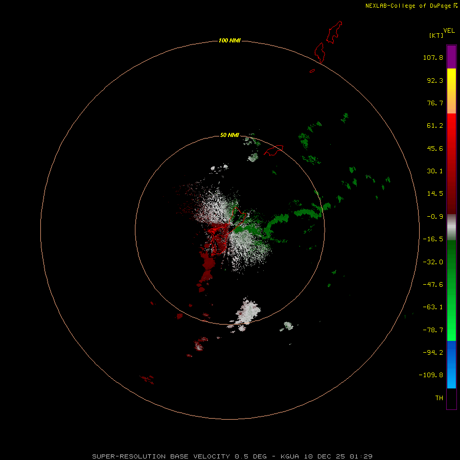Click the -16.5 legend value
Screen dimensions: 460x460
click(433, 239)
